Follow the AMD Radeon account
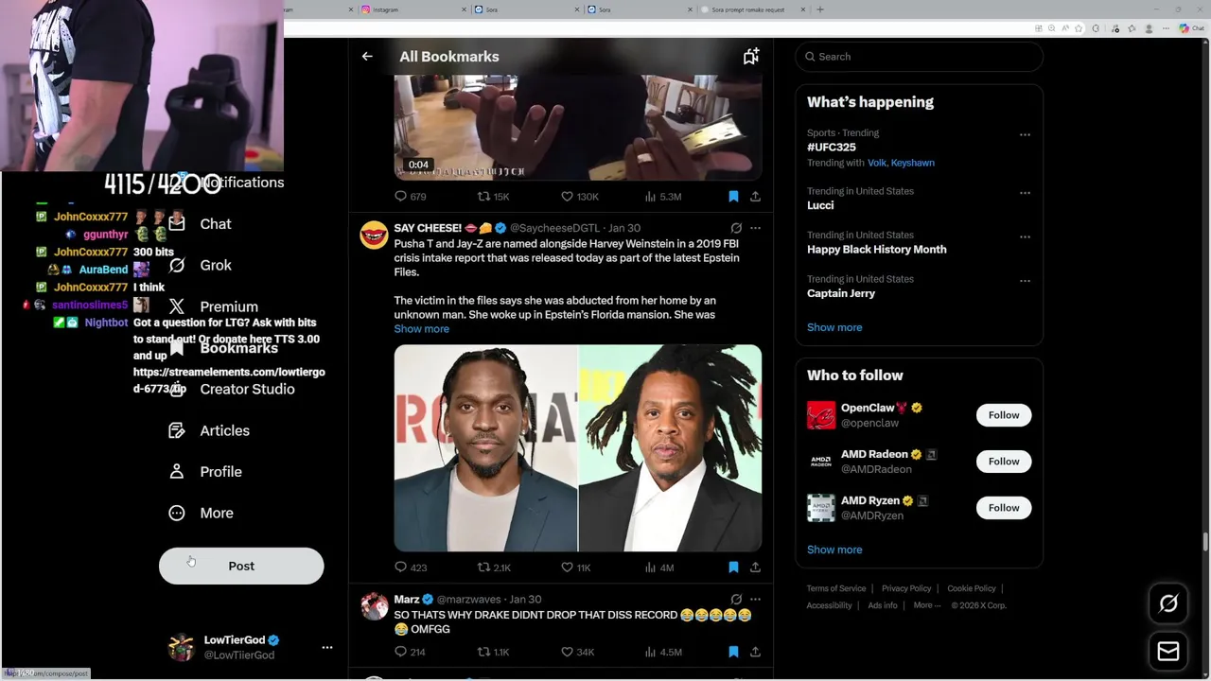The width and height of the screenshot is (1211, 681). pyautogui.click(x=1004, y=462)
